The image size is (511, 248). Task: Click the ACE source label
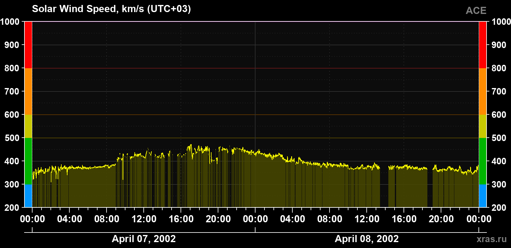[476, 11]
